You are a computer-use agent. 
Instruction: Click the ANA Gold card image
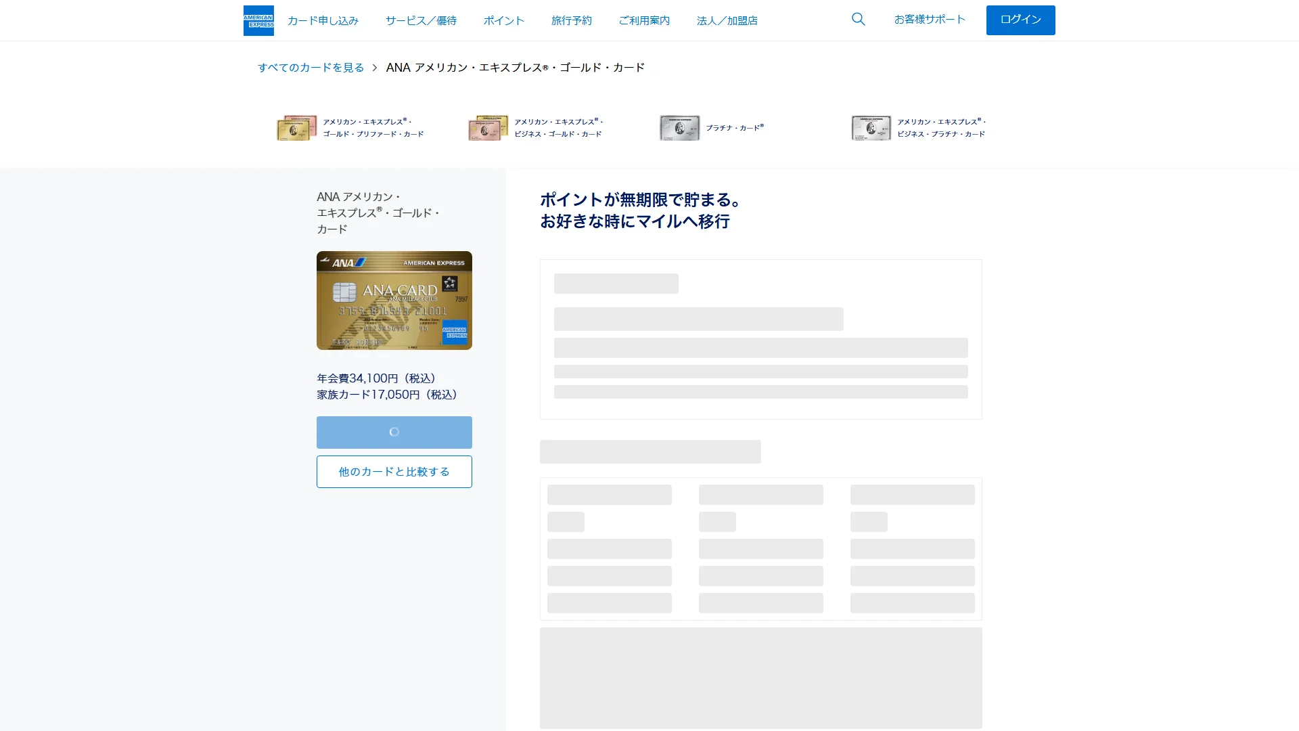click(394, 301)
